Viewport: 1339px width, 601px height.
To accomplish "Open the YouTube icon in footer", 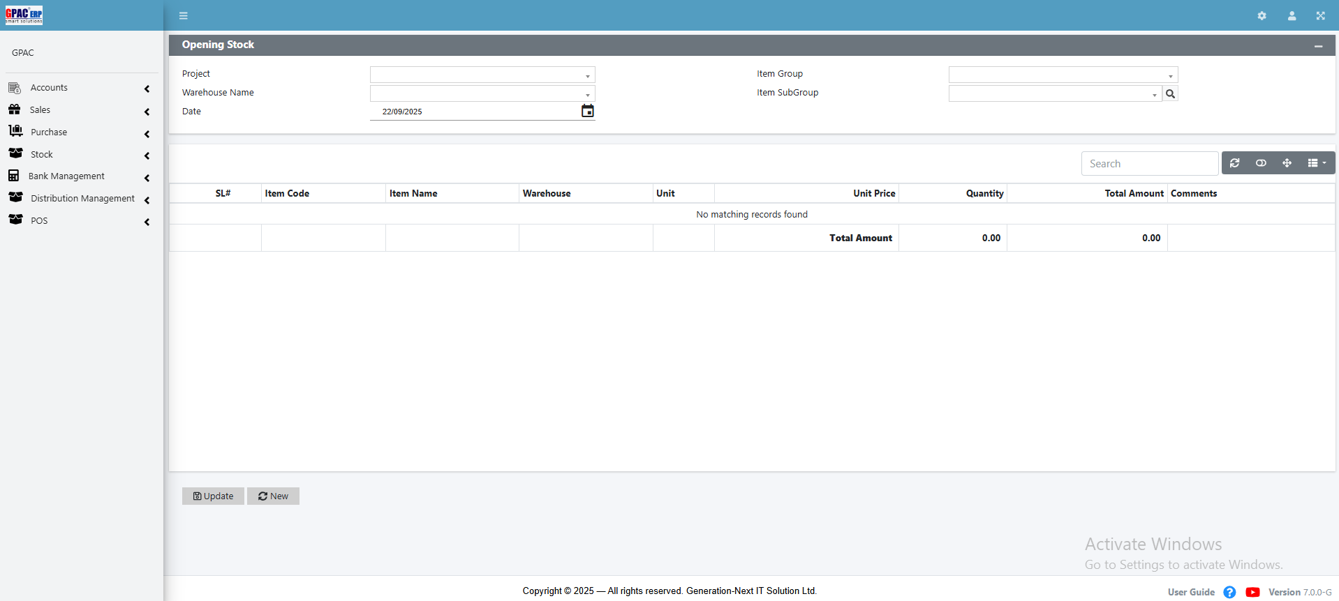I will (x=1252, y=592).
